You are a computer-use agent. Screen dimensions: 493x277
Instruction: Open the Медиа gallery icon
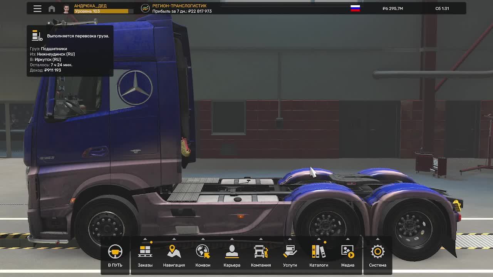pyautogui.click(x=348, y=252)
